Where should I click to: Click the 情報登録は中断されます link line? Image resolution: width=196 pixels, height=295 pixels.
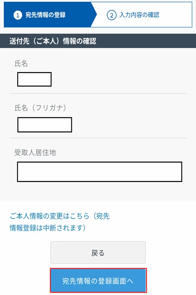(x=48, y=228)
